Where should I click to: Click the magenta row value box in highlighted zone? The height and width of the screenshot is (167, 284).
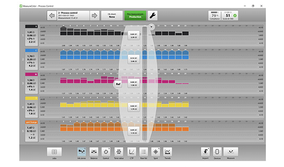coord(134,83)
